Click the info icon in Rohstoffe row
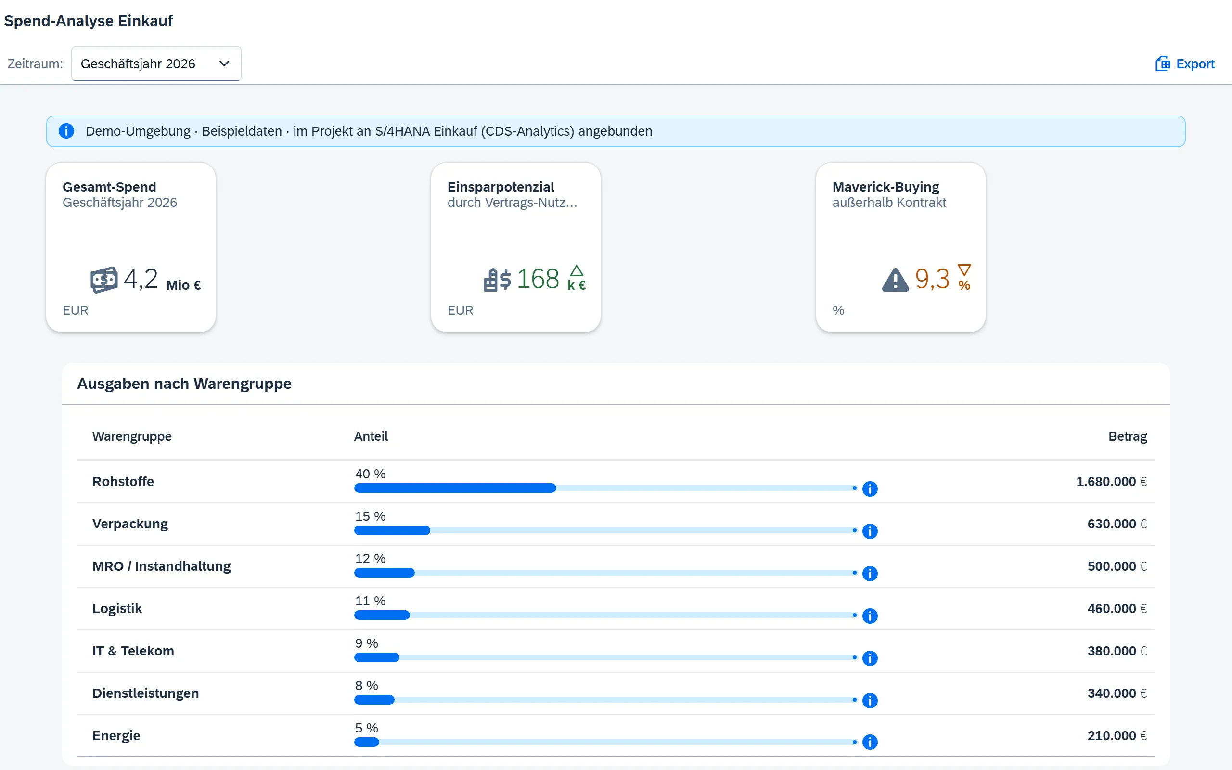The height and width of the screenshot is (770, 1232). coord(870,489)
